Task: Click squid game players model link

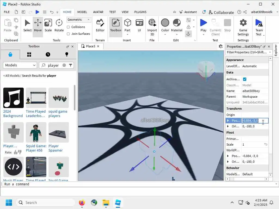Action: (x=58, y=113)
